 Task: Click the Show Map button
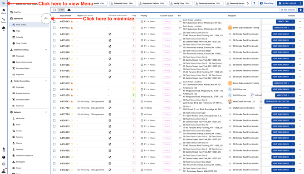pos(267,3)
